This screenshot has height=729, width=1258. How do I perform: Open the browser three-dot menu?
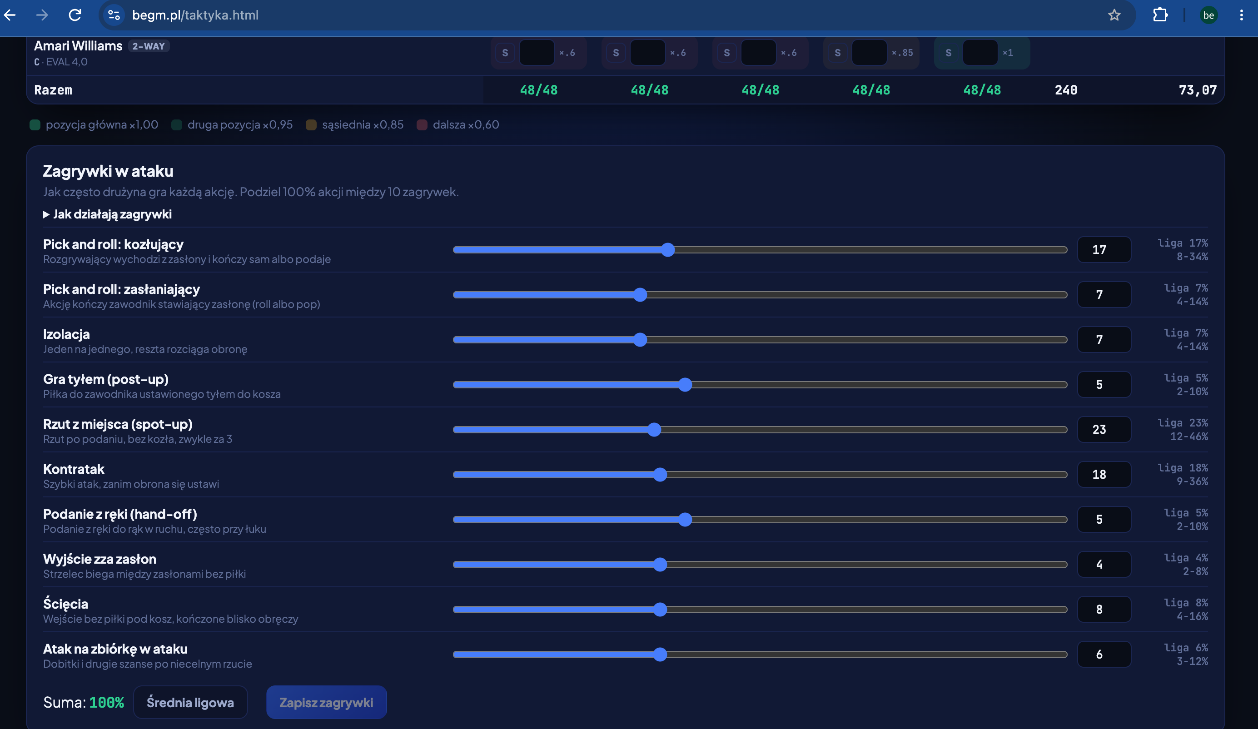(x=1241, y=15)
